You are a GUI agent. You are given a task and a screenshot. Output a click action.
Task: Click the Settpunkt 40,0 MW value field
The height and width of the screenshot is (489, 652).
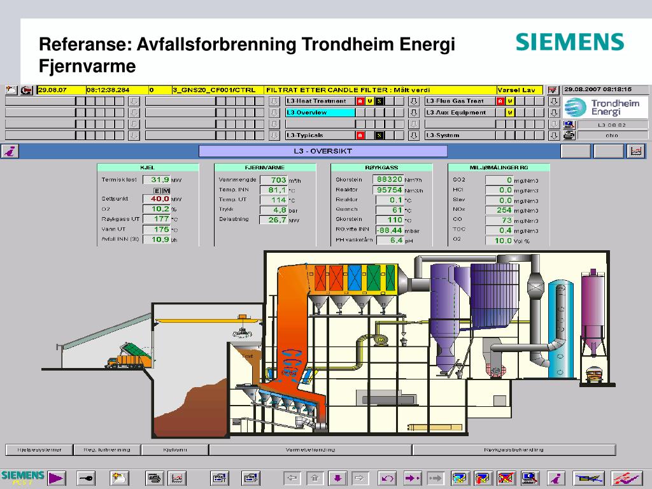coord(157,199)
